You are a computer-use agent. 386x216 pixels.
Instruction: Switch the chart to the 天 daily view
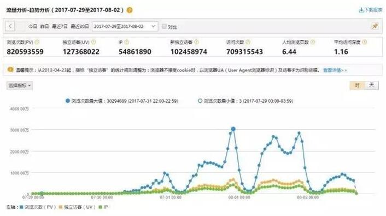click(x=371, y=85)
